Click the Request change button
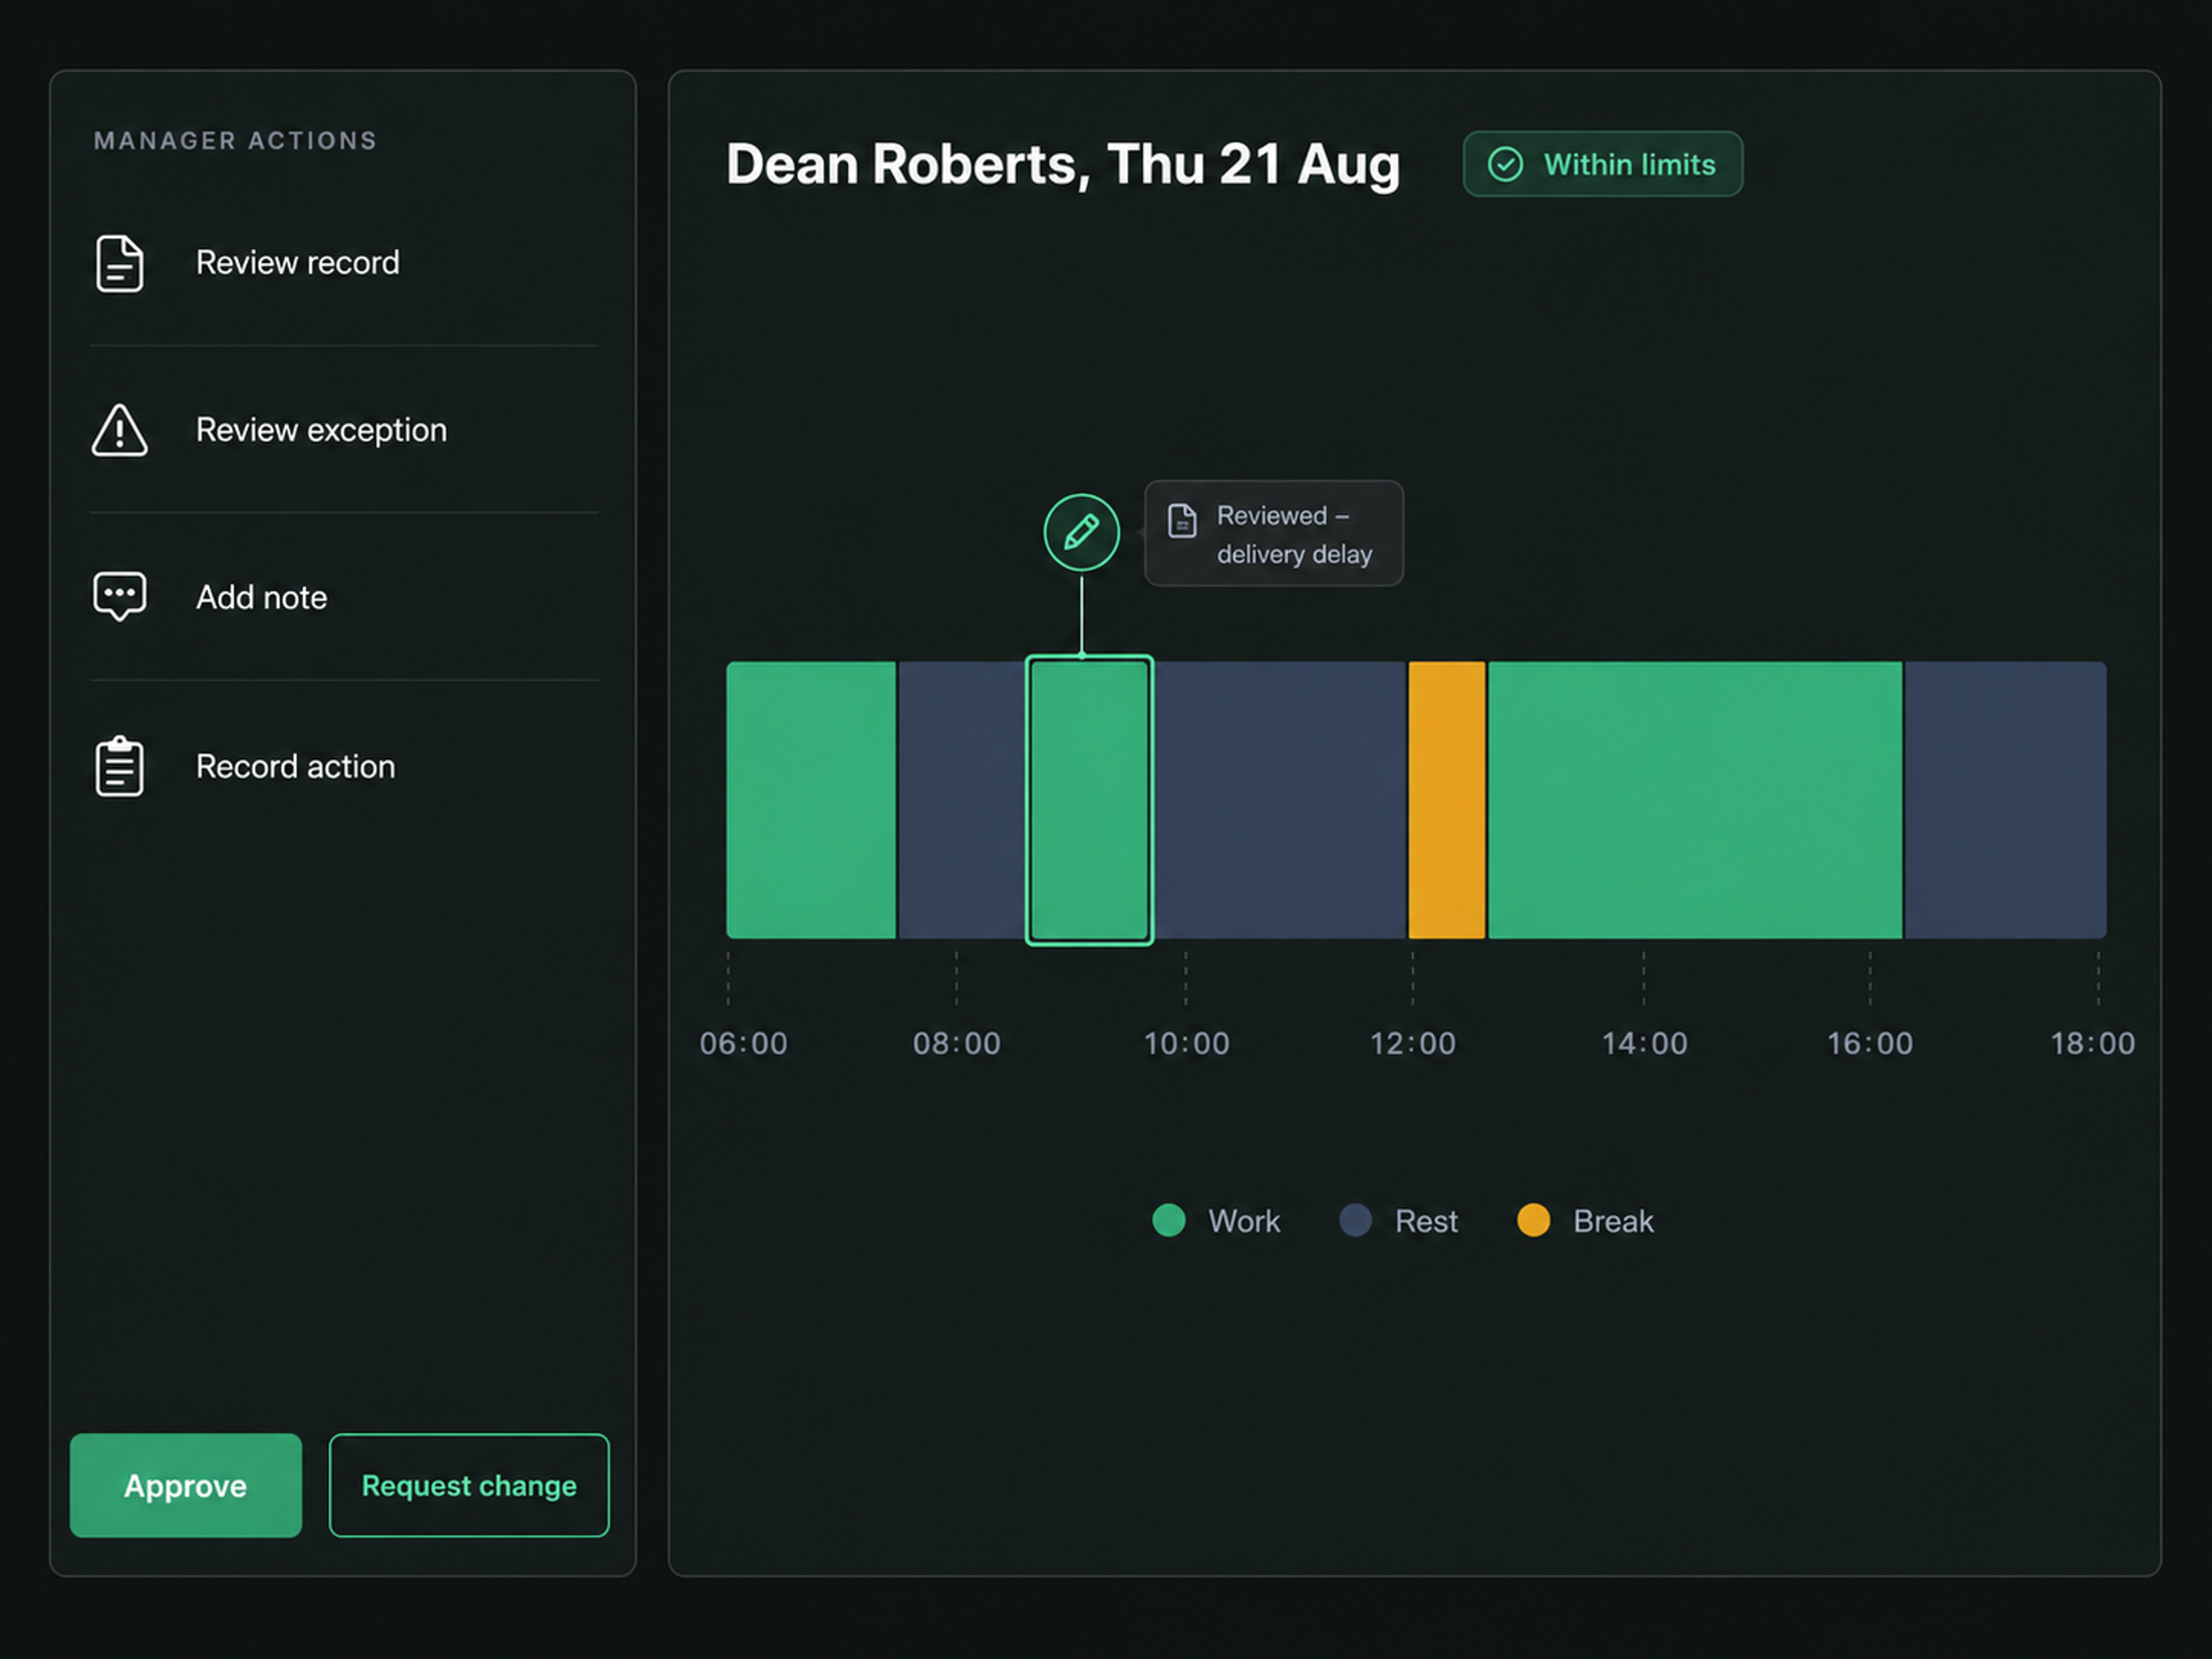This screenshot has height=1659, width=2212. (x=469, y=1485)
